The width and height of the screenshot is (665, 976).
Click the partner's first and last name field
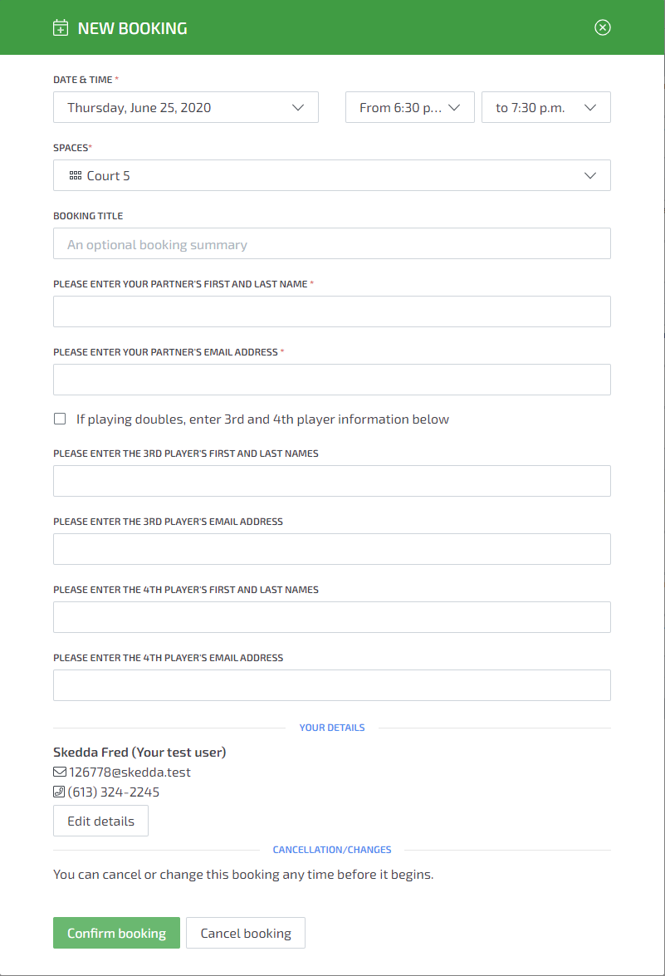332,312
